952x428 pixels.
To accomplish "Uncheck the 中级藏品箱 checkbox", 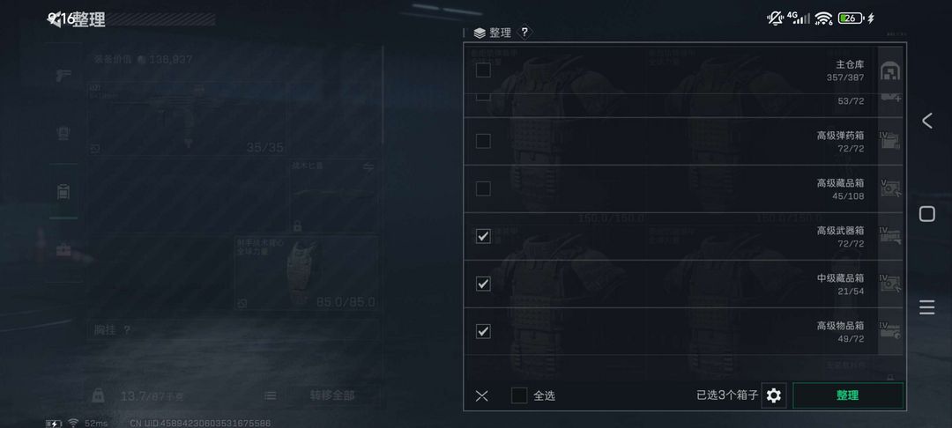I will 483,284.
